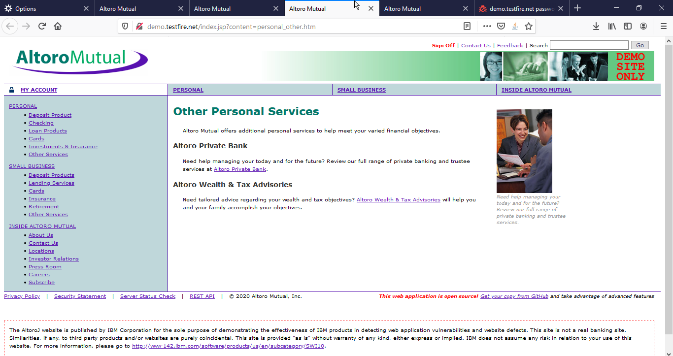Open the Insurance link under Small Business

(x=42, y=198)
